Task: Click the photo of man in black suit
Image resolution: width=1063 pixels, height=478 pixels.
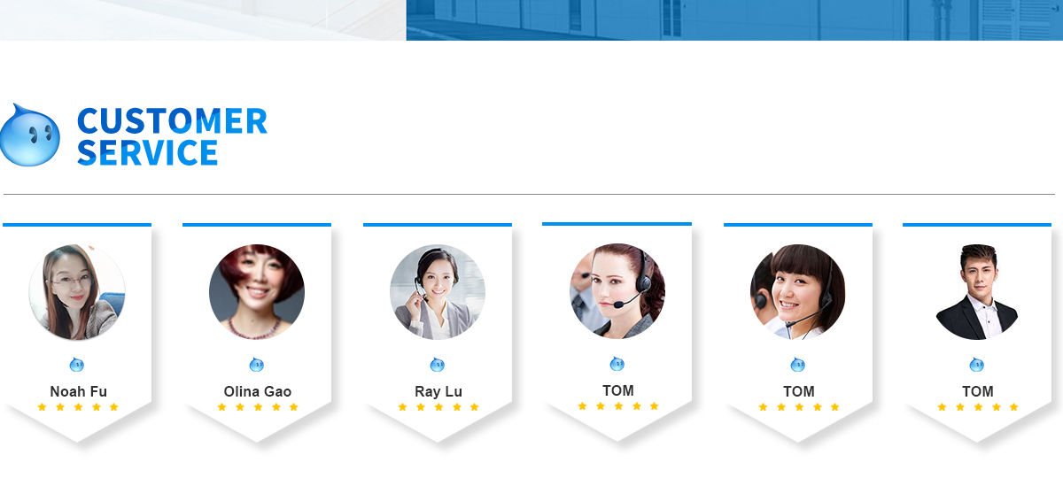Action: (977, 292)
